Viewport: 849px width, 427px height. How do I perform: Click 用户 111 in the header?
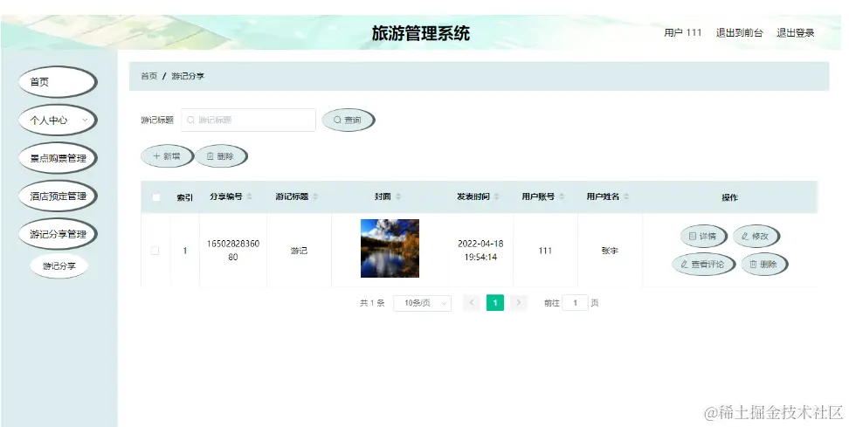click(683, 33)
